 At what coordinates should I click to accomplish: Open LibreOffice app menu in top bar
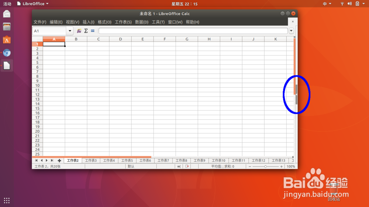tap(33, 4)
